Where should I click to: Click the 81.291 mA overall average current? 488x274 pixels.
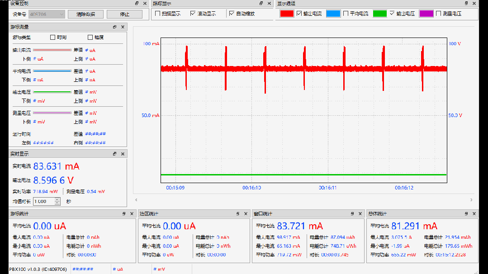point(414,226)
